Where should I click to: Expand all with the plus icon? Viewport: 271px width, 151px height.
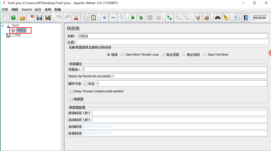(105, 18)
